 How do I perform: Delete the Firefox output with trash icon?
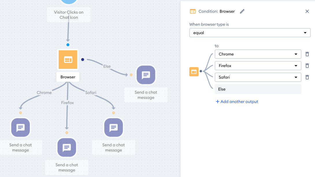pyautogui.click(x=307, y=66)
